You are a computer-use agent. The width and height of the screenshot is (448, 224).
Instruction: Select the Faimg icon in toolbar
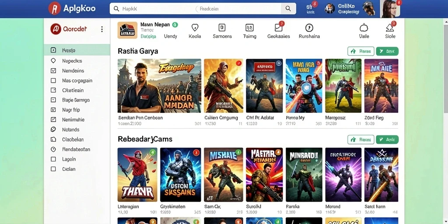[249, 28]
